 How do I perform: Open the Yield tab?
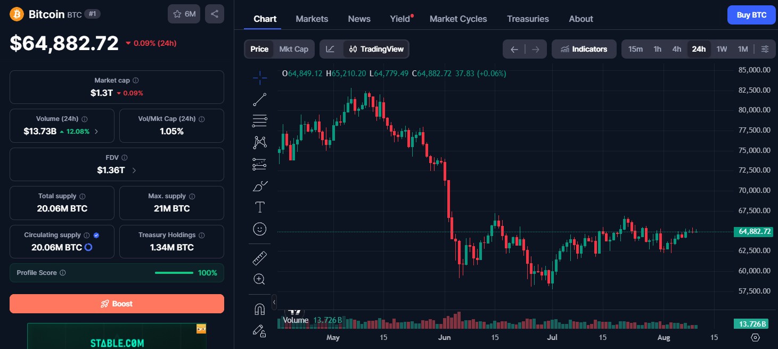click(401, 19)
